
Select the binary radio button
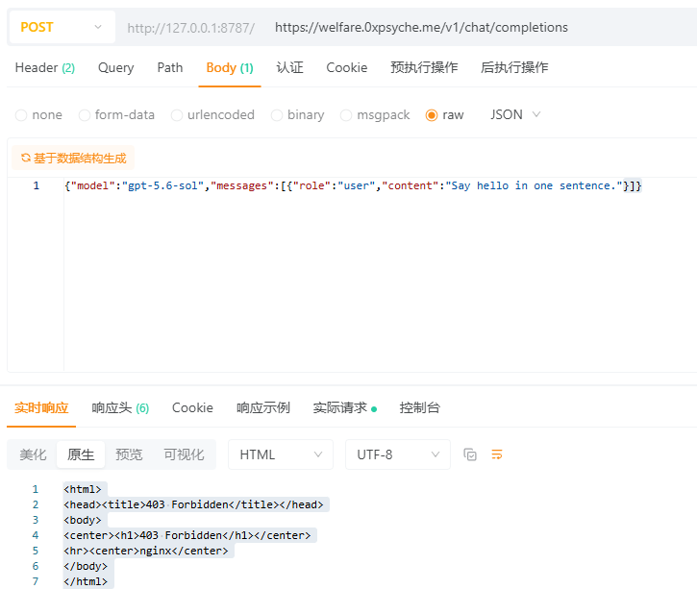277,115
